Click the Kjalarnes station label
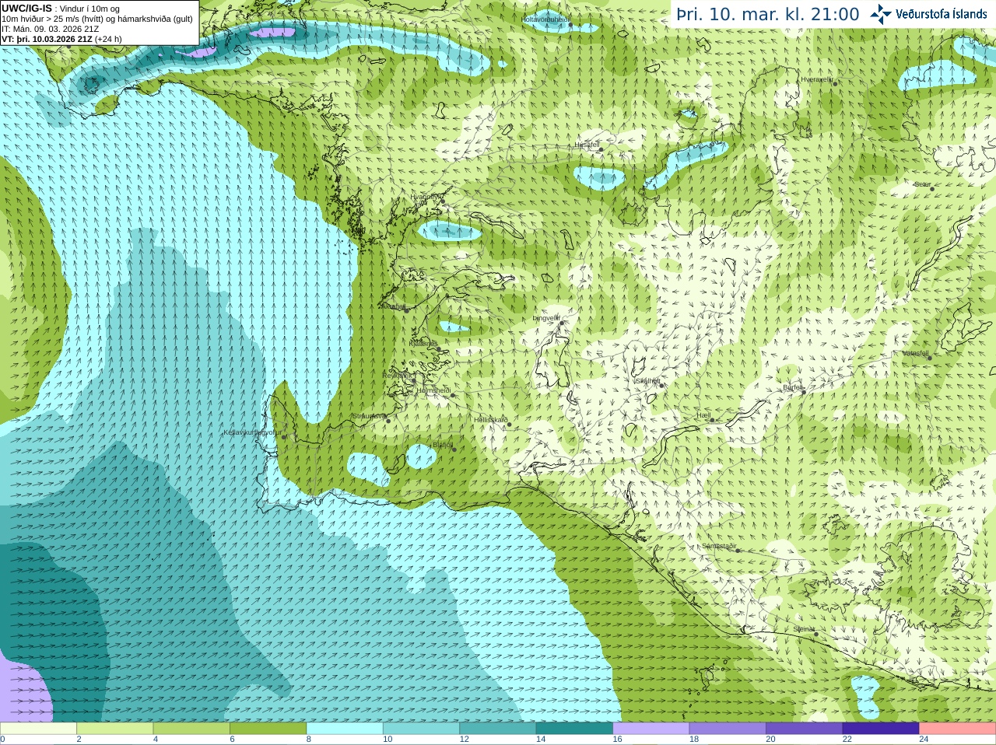 (423, 343)
